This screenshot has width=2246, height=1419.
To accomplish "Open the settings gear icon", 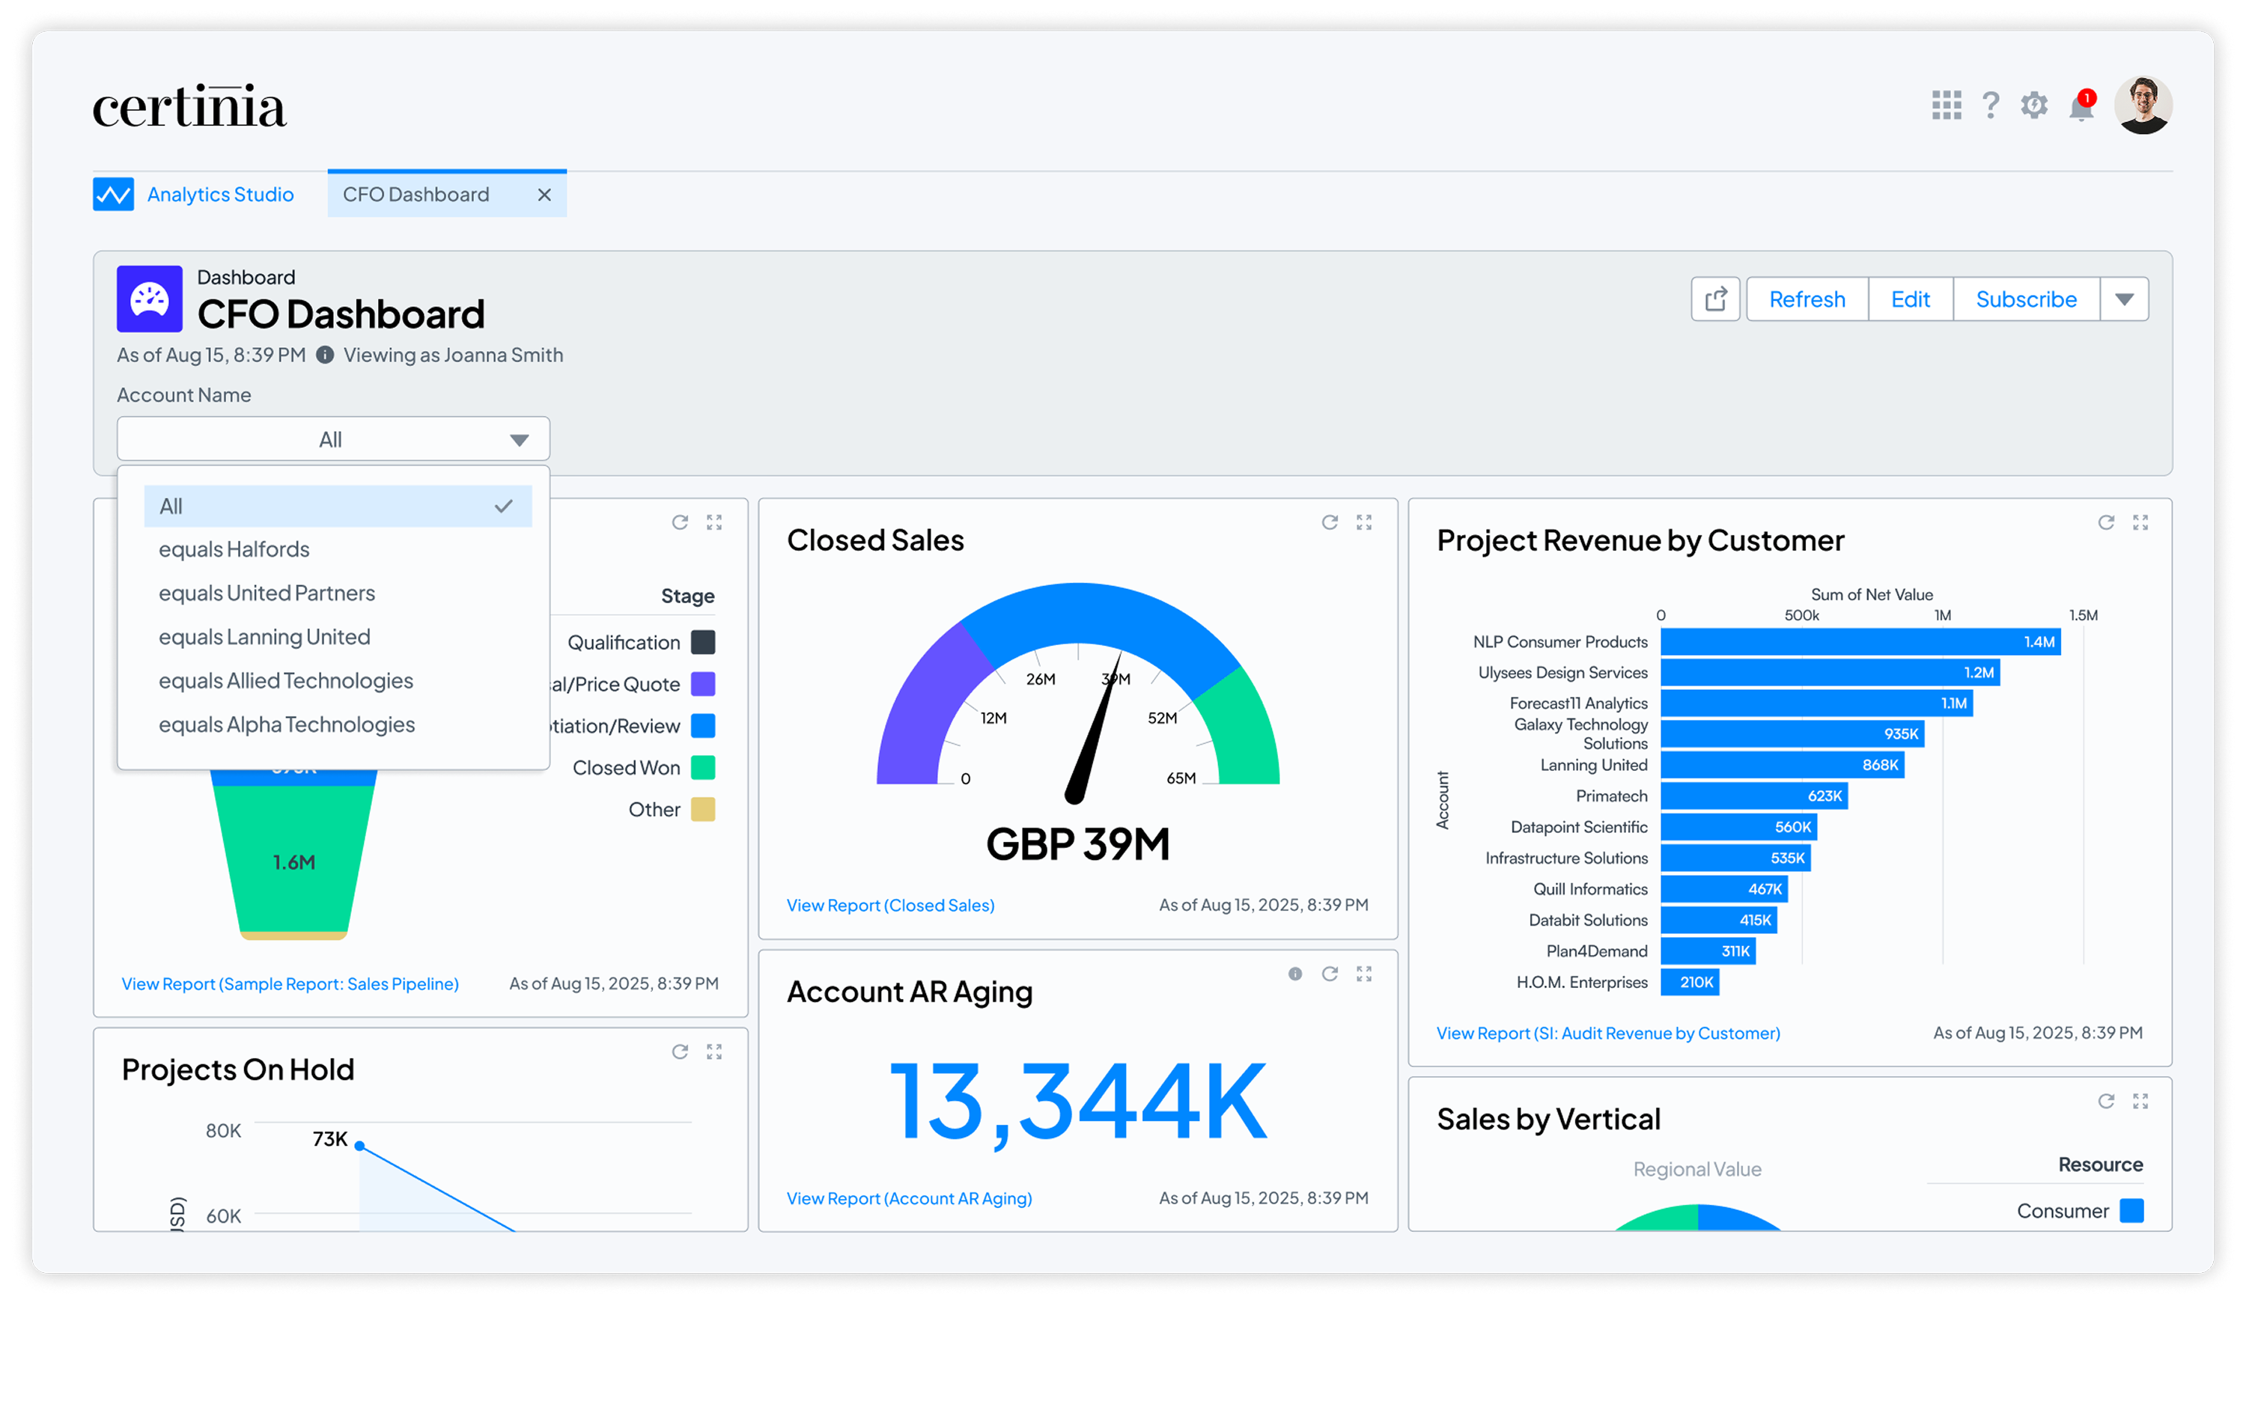I will 2035,106.
